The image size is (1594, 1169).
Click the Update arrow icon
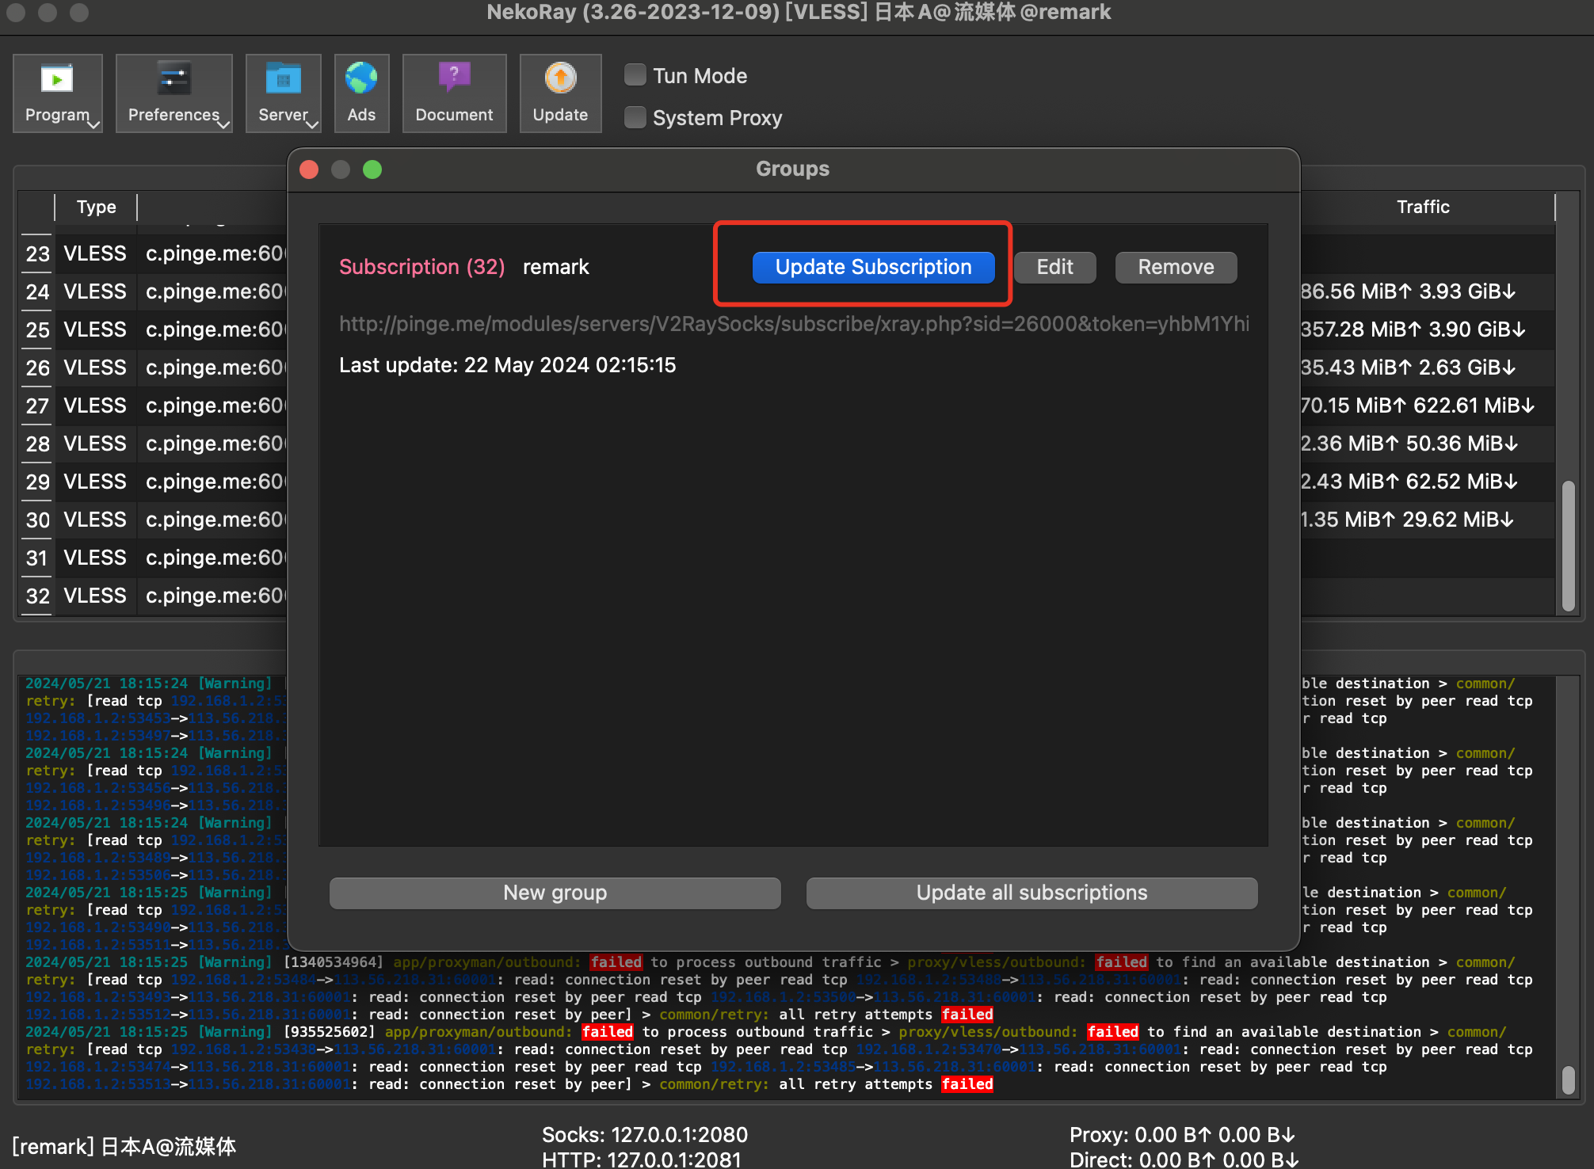pyautogui.click(x=560, y=79)
